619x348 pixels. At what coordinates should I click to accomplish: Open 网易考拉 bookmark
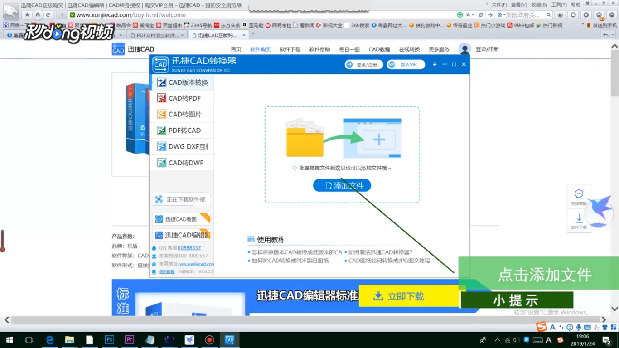click(278, 25)
